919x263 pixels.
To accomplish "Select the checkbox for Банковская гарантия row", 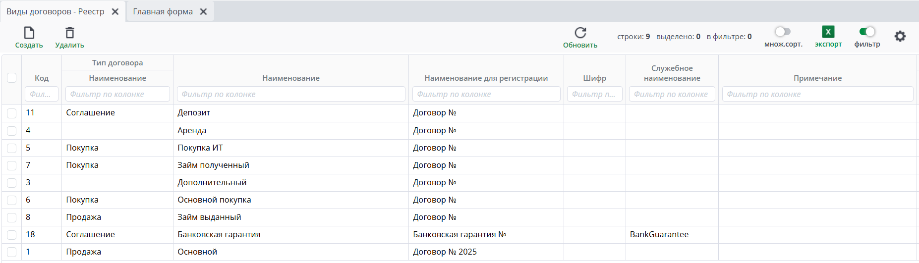I will 12,235.
